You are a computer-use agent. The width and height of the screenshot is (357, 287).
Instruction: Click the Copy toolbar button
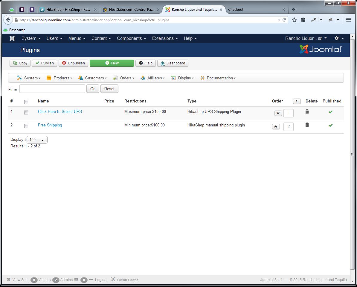click(20, 63)
